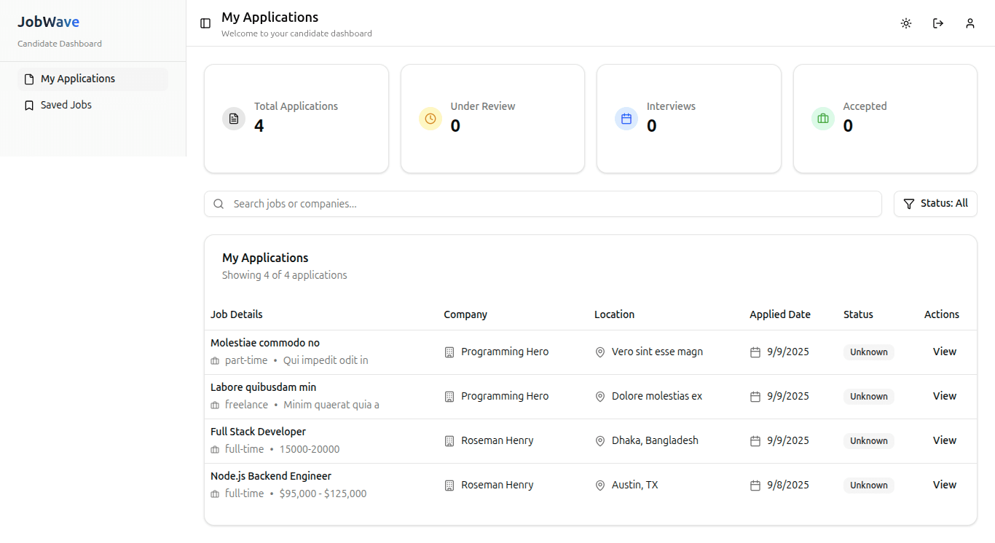Image resolution: width=995 pixels, height=543 pixels.
Task: Click the clock icon on Under Review card
Action: click(430, 118)
